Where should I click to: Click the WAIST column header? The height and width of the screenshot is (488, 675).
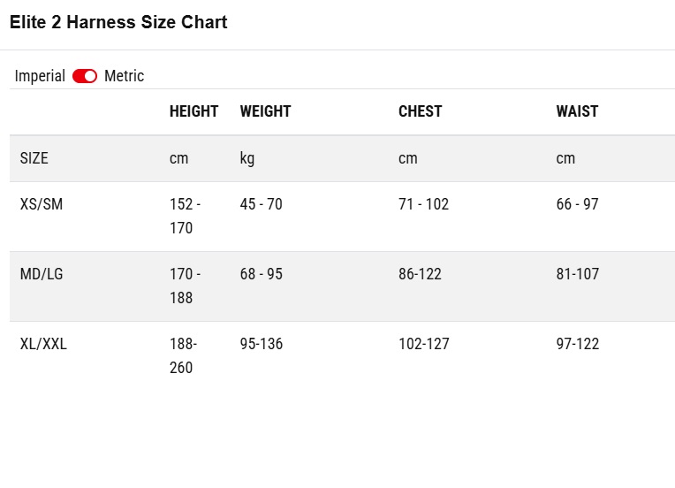(577, 111)
